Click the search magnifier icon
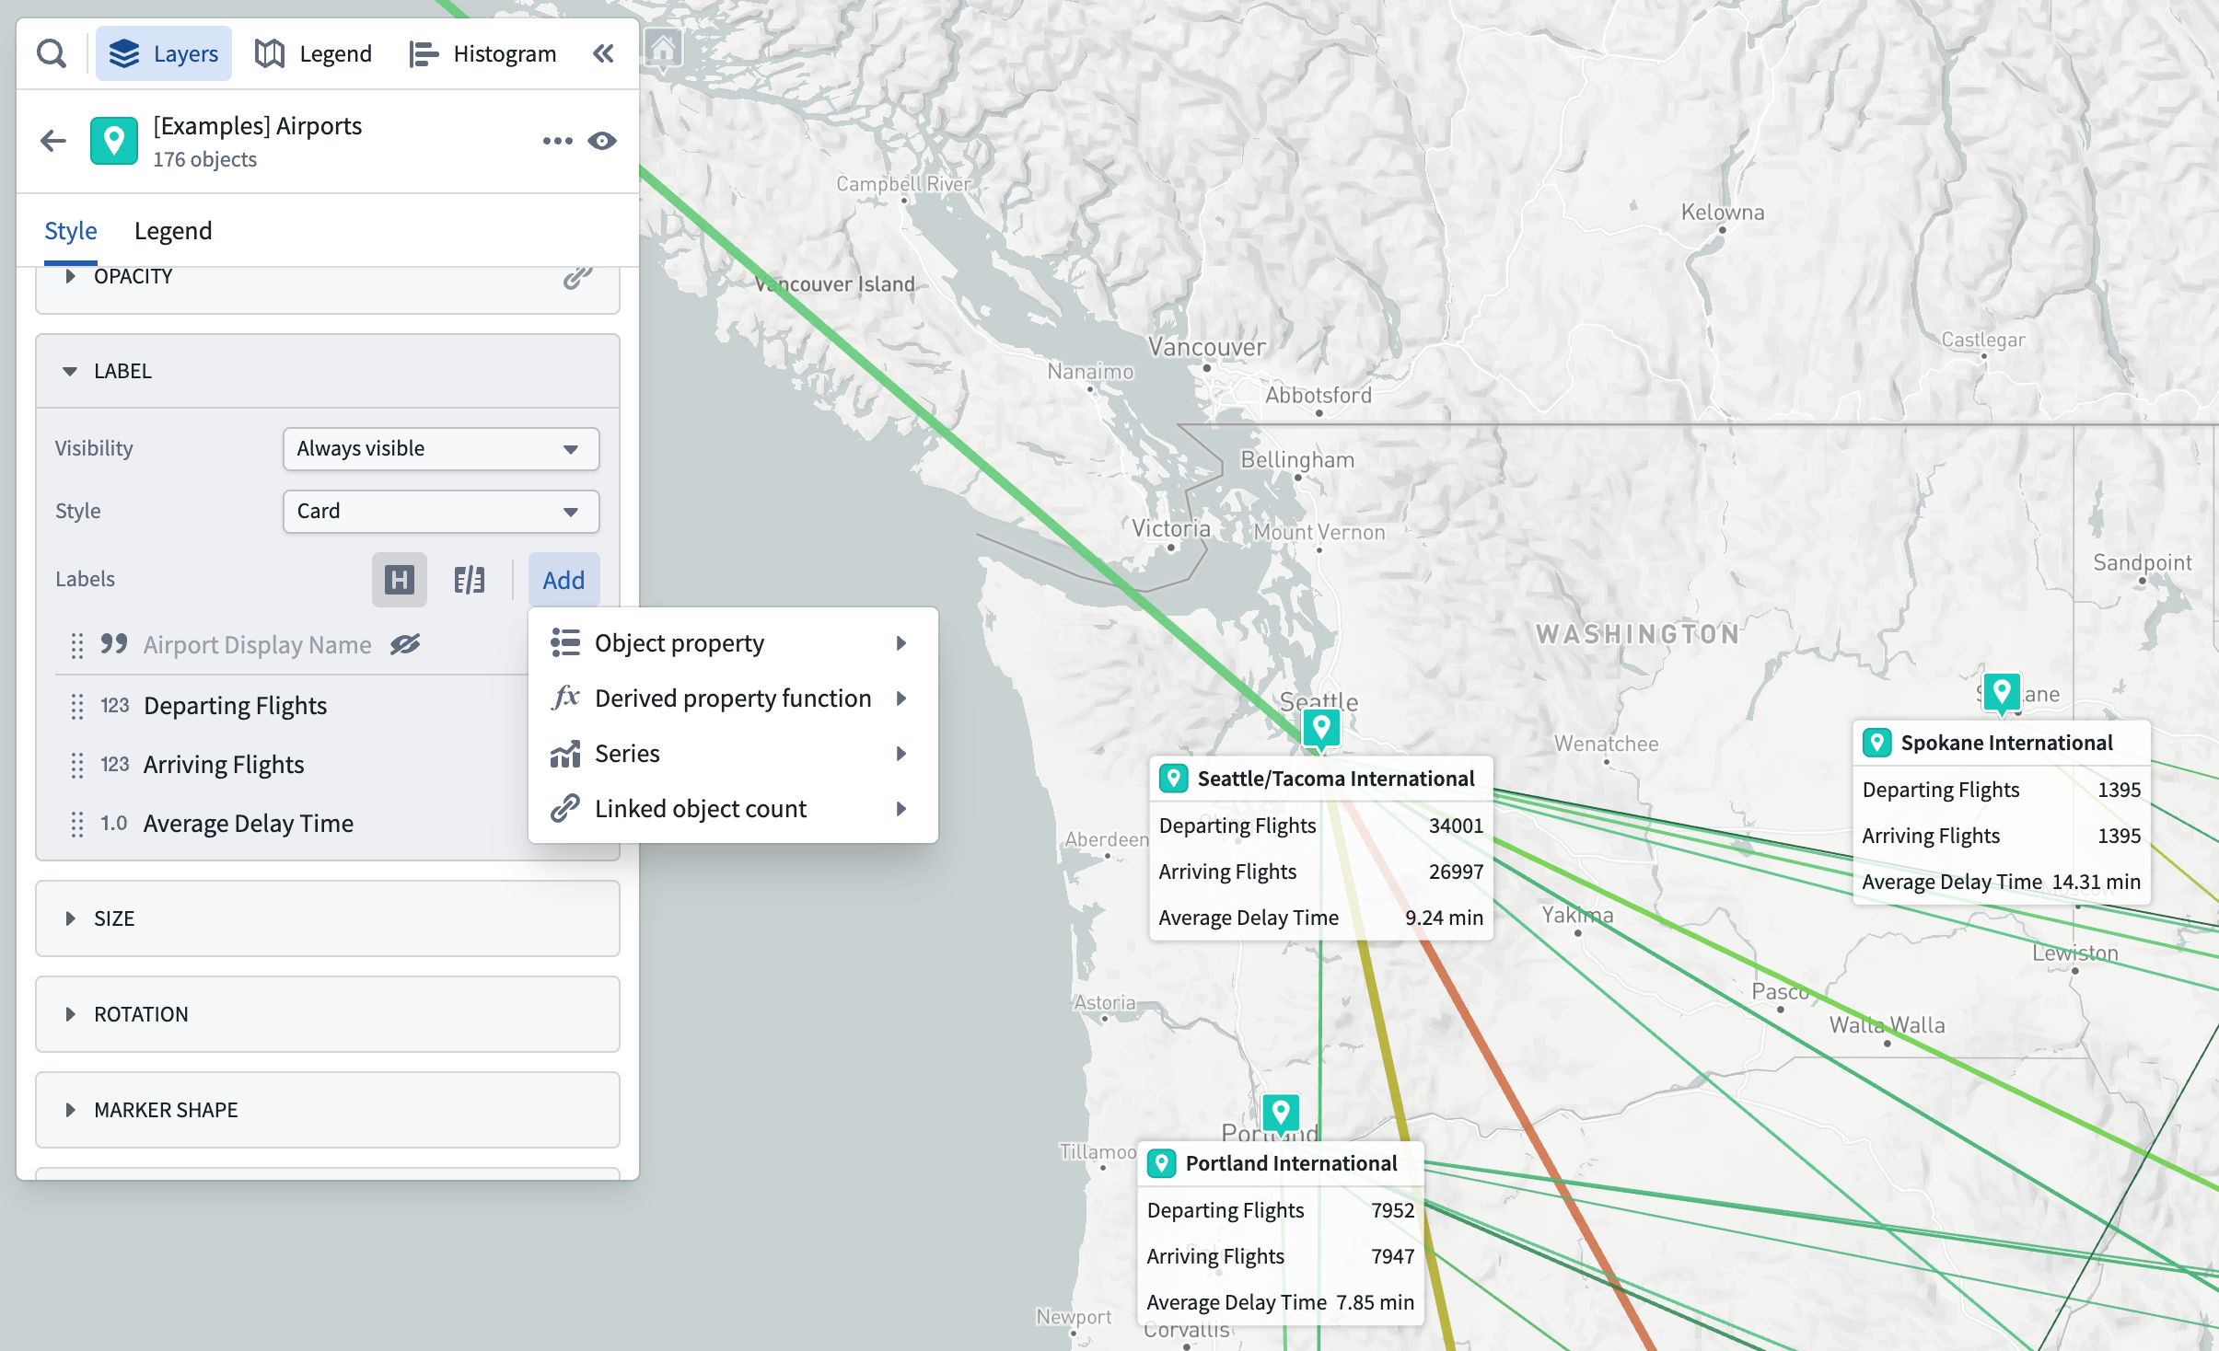This screenshot has width=2219, height=1351. coord(52,53)
